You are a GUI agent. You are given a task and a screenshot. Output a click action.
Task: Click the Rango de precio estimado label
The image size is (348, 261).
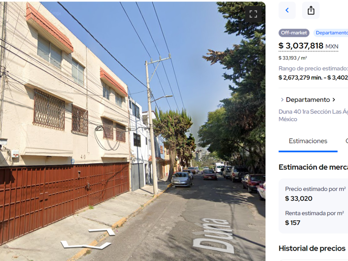click(x=313, y=68)
